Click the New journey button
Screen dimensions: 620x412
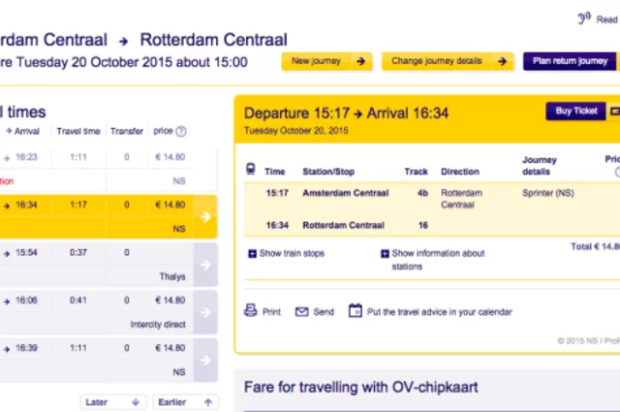coord(326,61)
